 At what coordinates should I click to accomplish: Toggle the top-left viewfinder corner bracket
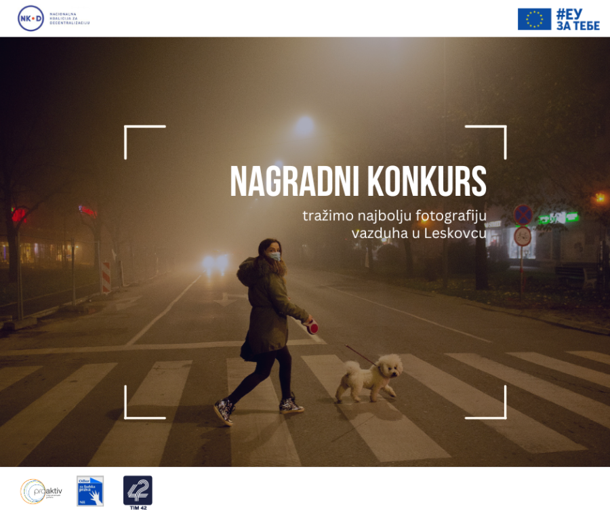(134, 134)
